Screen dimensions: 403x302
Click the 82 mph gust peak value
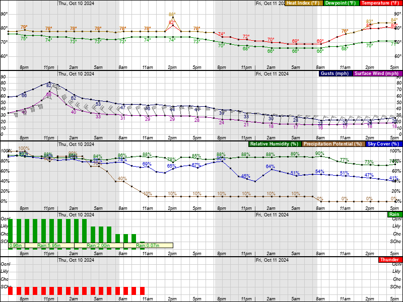tap(49, 86)
